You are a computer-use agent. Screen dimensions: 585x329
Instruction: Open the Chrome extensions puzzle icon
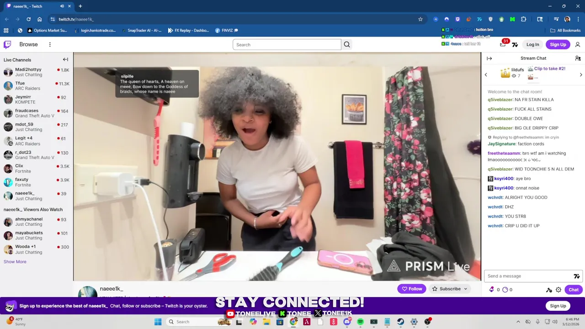click(x=523, y=19)
